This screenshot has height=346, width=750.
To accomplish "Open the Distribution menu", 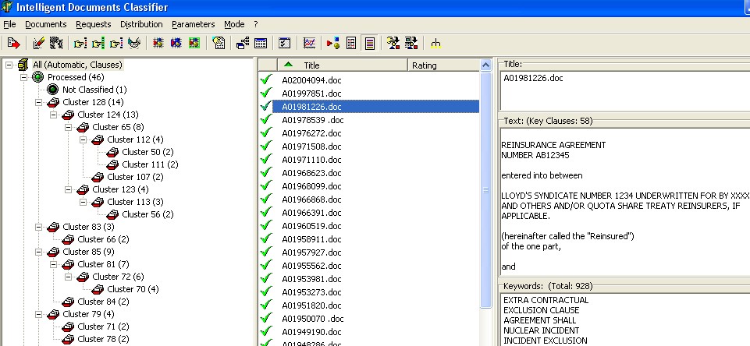I will click(x=141, y=24).
